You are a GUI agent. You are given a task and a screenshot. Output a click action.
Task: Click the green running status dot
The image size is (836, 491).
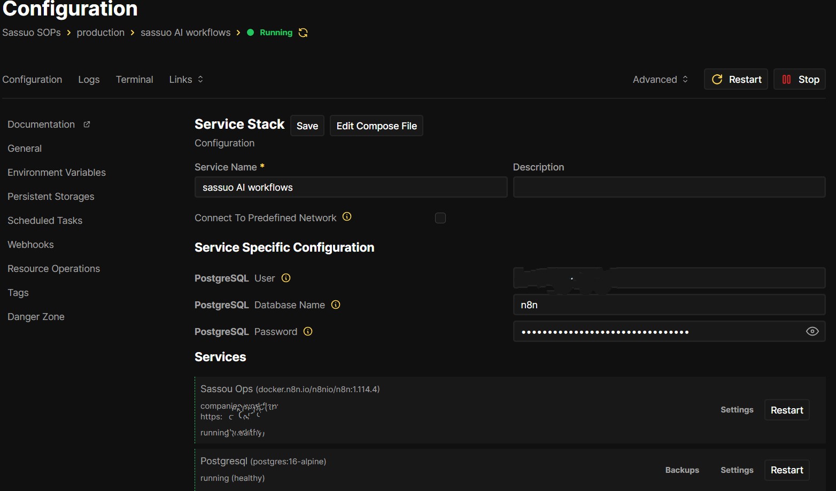[250, 33]
